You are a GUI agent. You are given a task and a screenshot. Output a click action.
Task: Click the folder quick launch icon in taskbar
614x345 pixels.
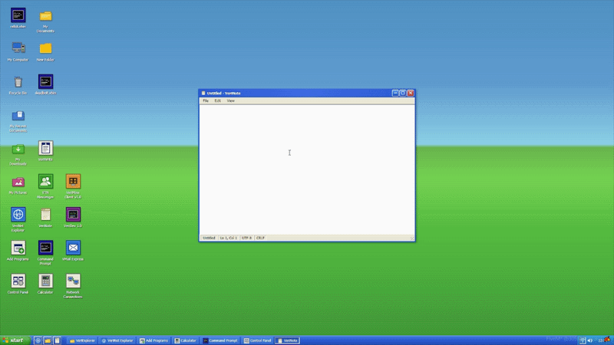pyautogui.click(x=48, y=340)
